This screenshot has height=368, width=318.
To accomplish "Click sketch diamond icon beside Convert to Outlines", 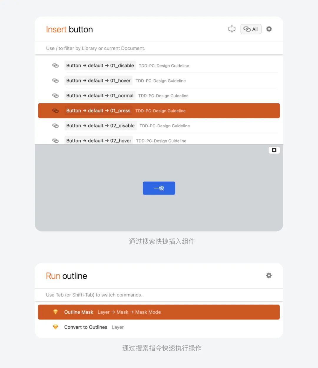I will (55, 327).
